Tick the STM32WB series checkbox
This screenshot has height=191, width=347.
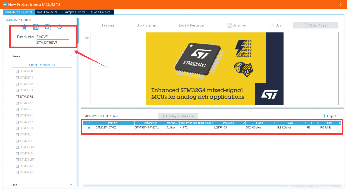pos(17,166)
